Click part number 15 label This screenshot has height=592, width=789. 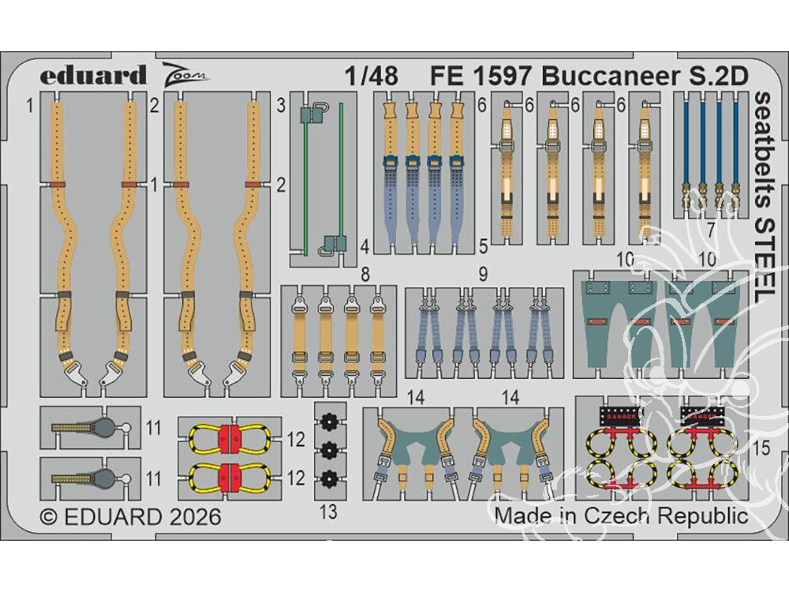click(761, 448)
